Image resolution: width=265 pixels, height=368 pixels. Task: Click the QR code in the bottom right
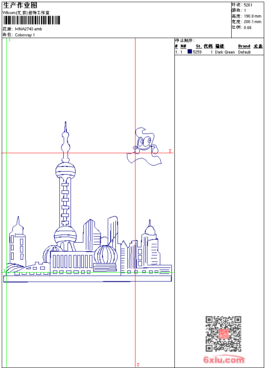tap(223, 334)
